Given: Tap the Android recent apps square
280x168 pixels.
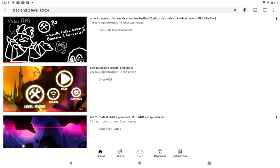Looking at the screenshot, I should [x=209, y=163].
